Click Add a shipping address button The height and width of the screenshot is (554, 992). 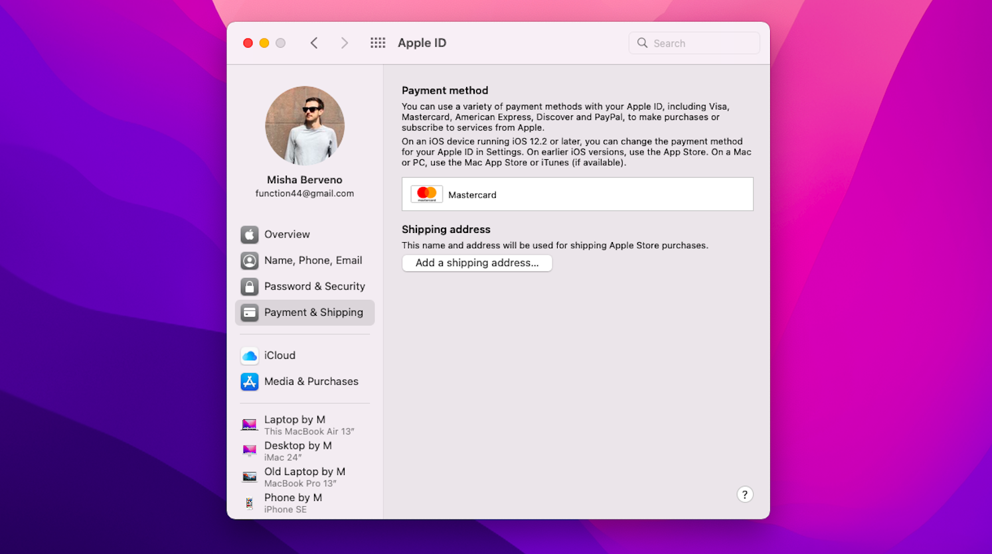pyautogui.click(x=477, y=263)
